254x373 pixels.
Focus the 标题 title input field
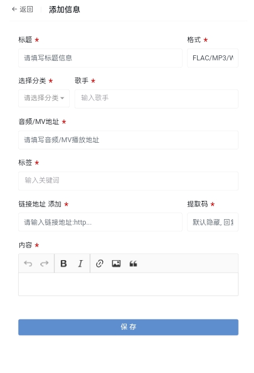tap(100, 58)
